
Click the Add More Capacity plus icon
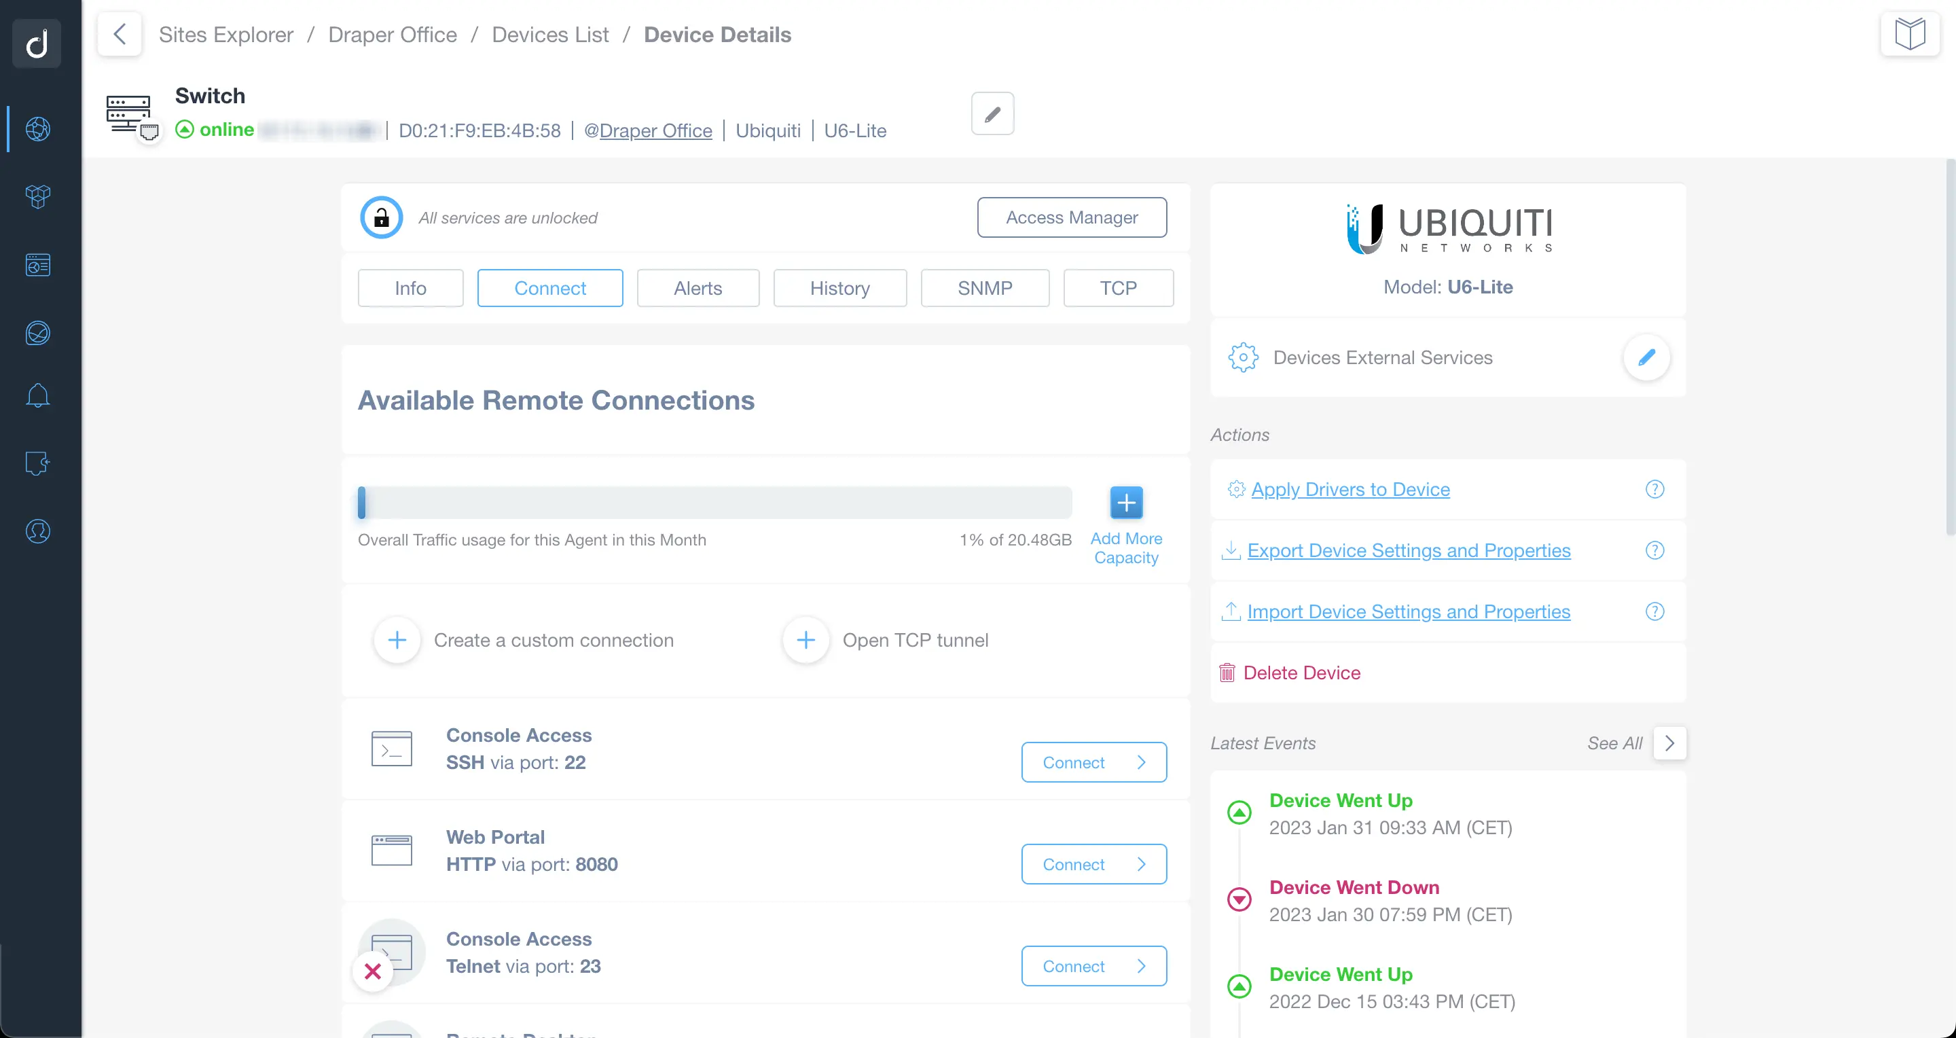tap(1125, 502)
